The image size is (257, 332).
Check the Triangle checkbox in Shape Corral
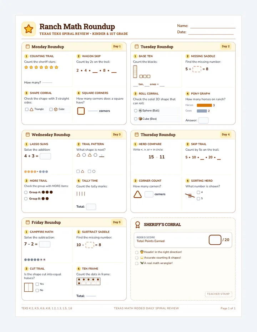click(27, 109)
